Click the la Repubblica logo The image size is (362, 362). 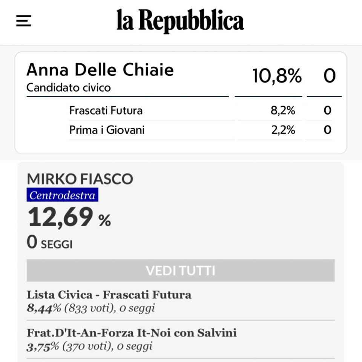(x=180, y=21)
